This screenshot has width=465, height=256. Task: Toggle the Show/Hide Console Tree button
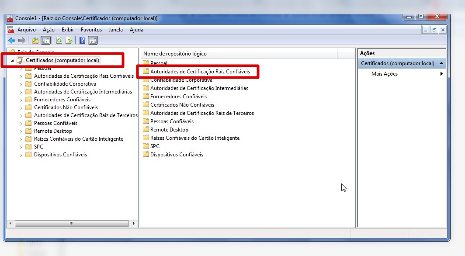coord(45,41)
